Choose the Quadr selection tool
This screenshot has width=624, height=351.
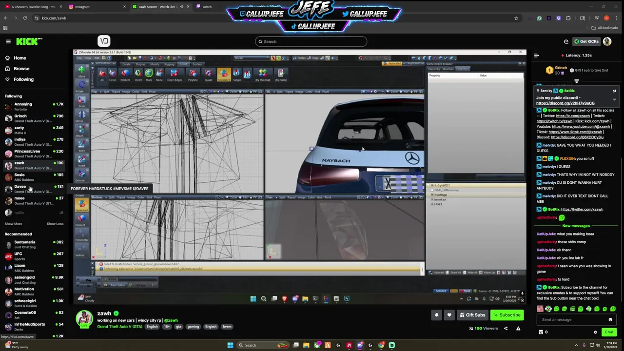(x=208, y=74)
